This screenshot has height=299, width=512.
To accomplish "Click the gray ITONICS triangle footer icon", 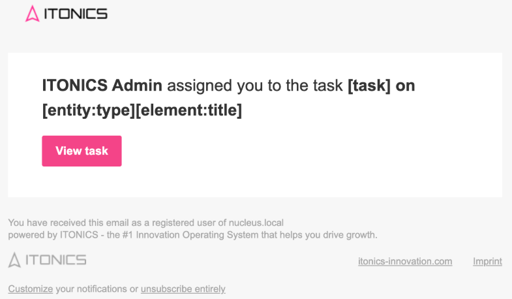I will pos(14,260).
